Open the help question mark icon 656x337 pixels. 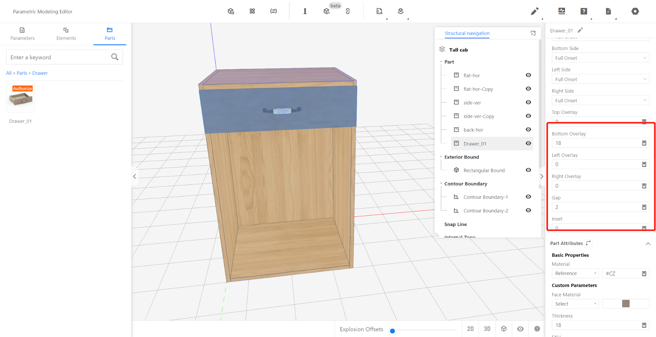point(584,11)
